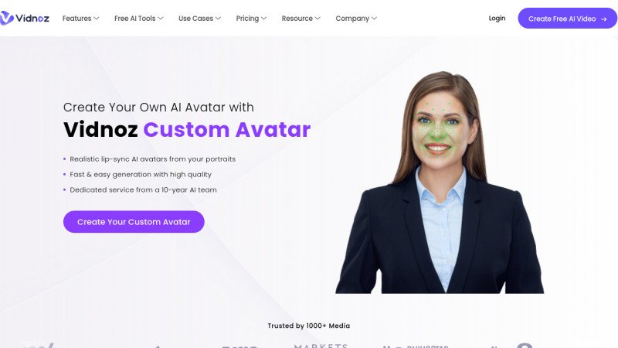Click the chevron next to Use Cases

tap(218, 18)
